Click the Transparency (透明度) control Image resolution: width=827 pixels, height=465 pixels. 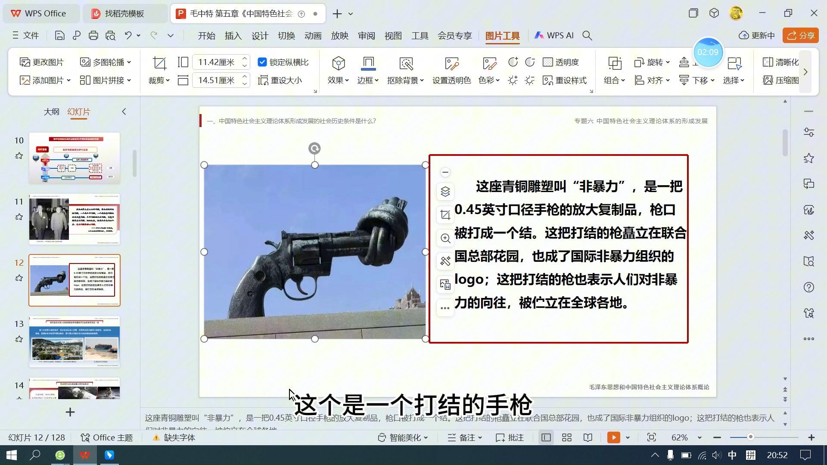(x=561, y=62)
